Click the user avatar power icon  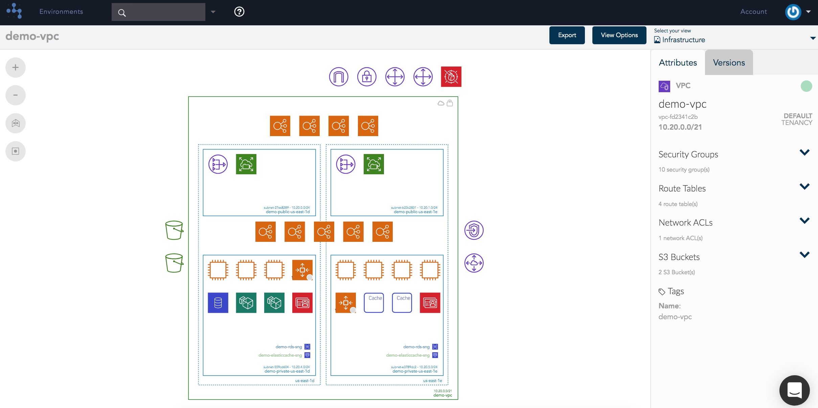click(x=793, y=12)
